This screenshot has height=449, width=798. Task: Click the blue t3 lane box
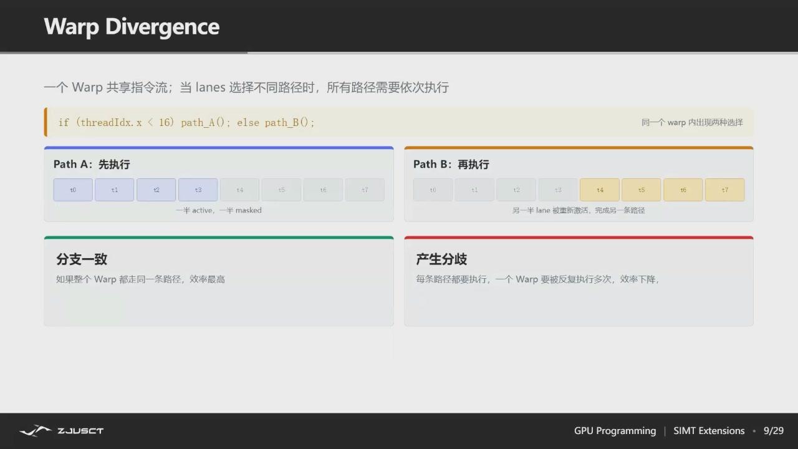point(198,190)
